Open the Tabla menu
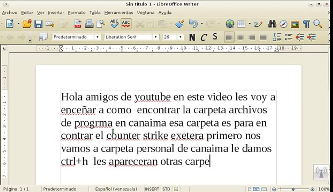Image resolution: width=333 pixels, height=192 pixels. pyautogui.click(x=95, y=13)
